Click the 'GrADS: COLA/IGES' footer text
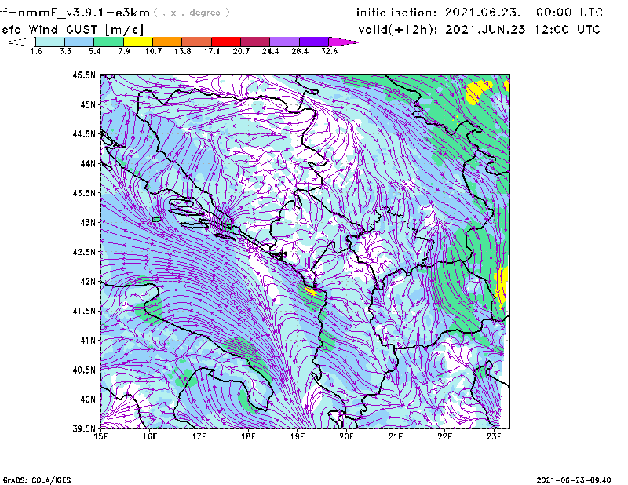This screenshot has width=628, height=485. [37, 480]
